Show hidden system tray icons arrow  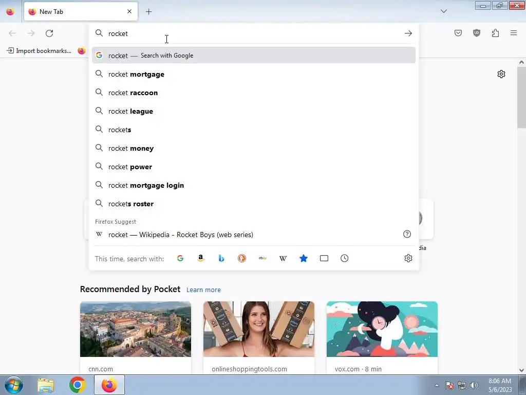click(437, 385)
